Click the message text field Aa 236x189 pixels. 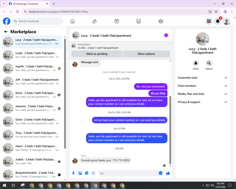tap(128, 173)
